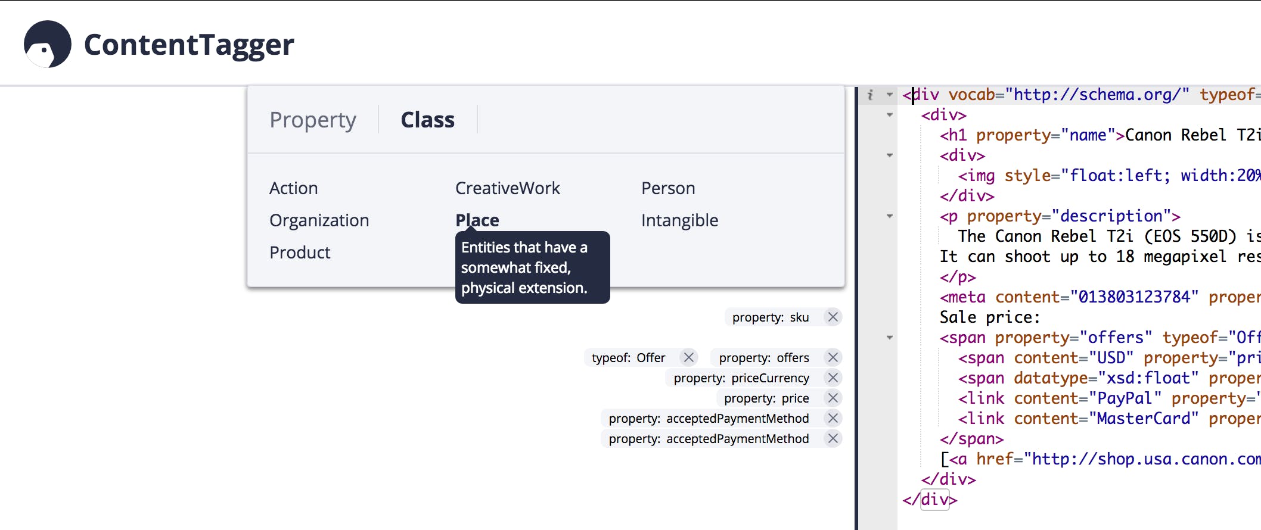Delete the property price tag
The width and height of the screenshot is (1261, 530).
click(x=833, y=398)
